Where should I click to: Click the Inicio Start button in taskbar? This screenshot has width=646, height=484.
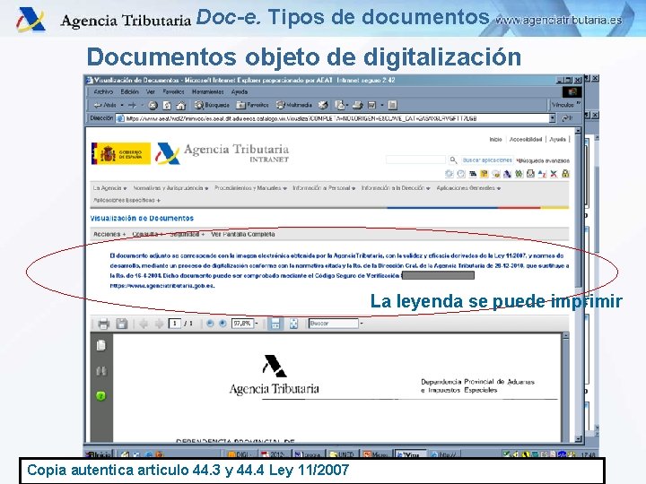pos(98,454)
